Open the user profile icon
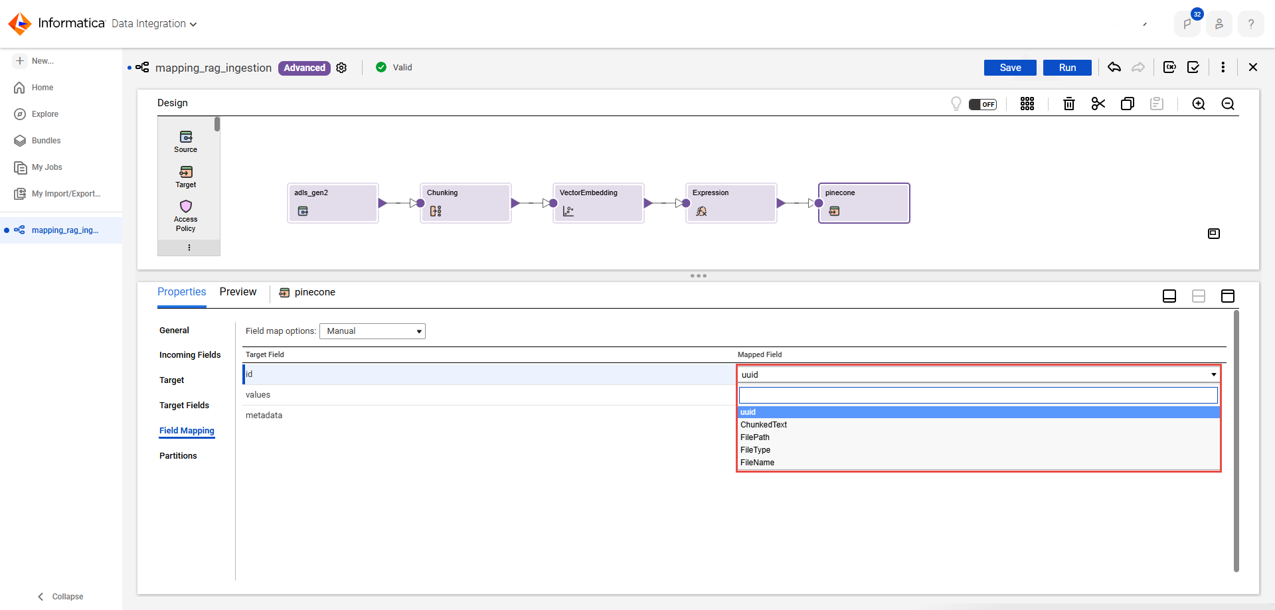 tap(1219, 24)
